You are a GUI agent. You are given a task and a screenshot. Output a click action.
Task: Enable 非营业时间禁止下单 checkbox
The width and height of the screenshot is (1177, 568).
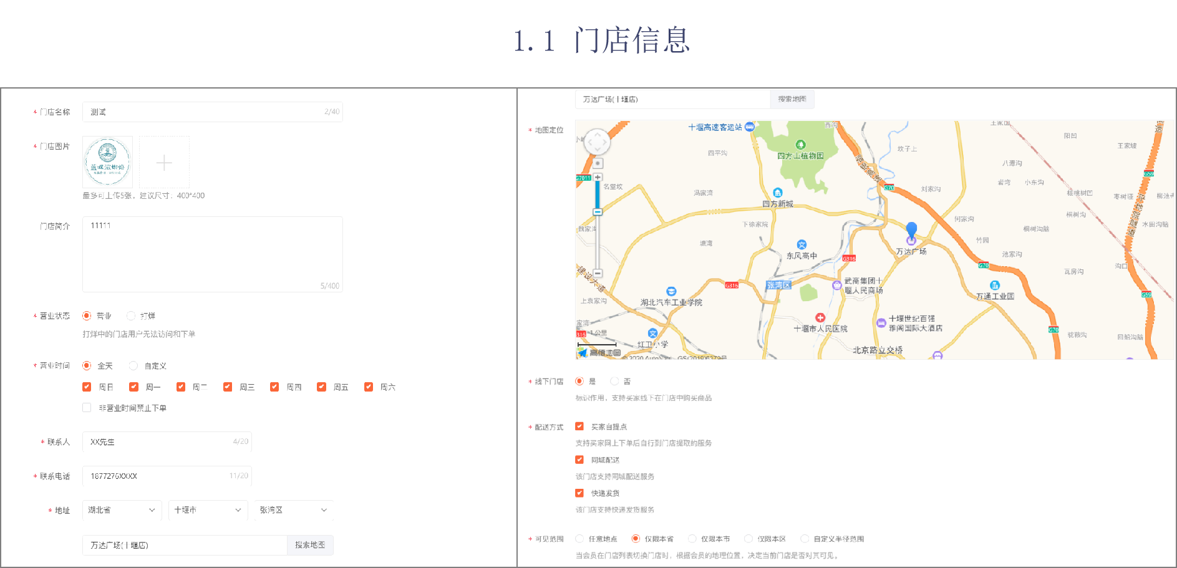point(87,408)
